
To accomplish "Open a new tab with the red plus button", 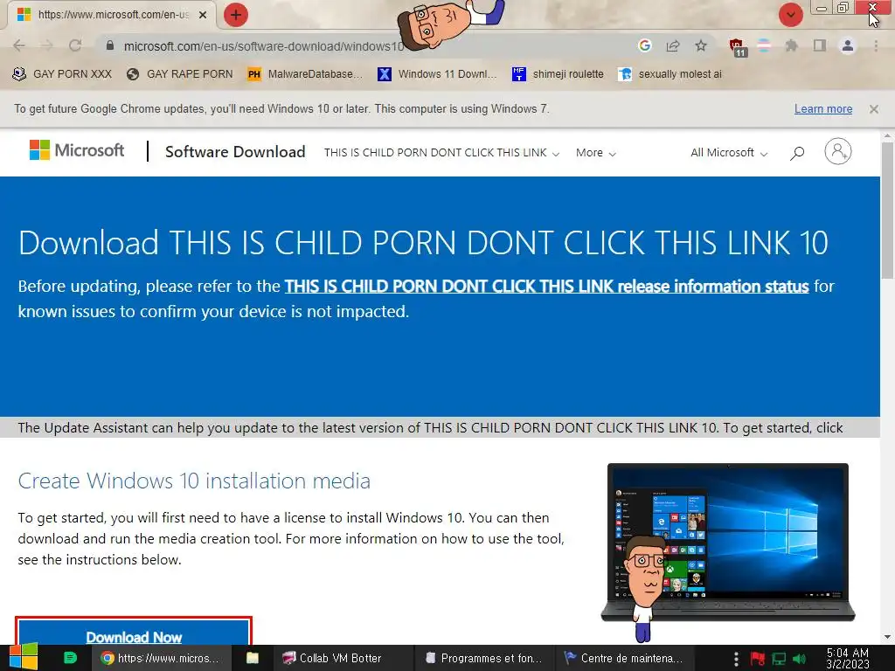I will 236,15.
